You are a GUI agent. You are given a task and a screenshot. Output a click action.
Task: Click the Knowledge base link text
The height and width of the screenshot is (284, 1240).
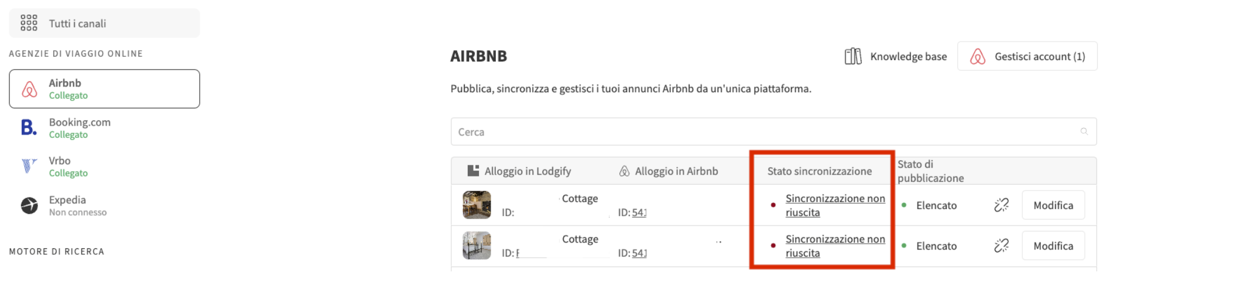(x=908, y=56)
